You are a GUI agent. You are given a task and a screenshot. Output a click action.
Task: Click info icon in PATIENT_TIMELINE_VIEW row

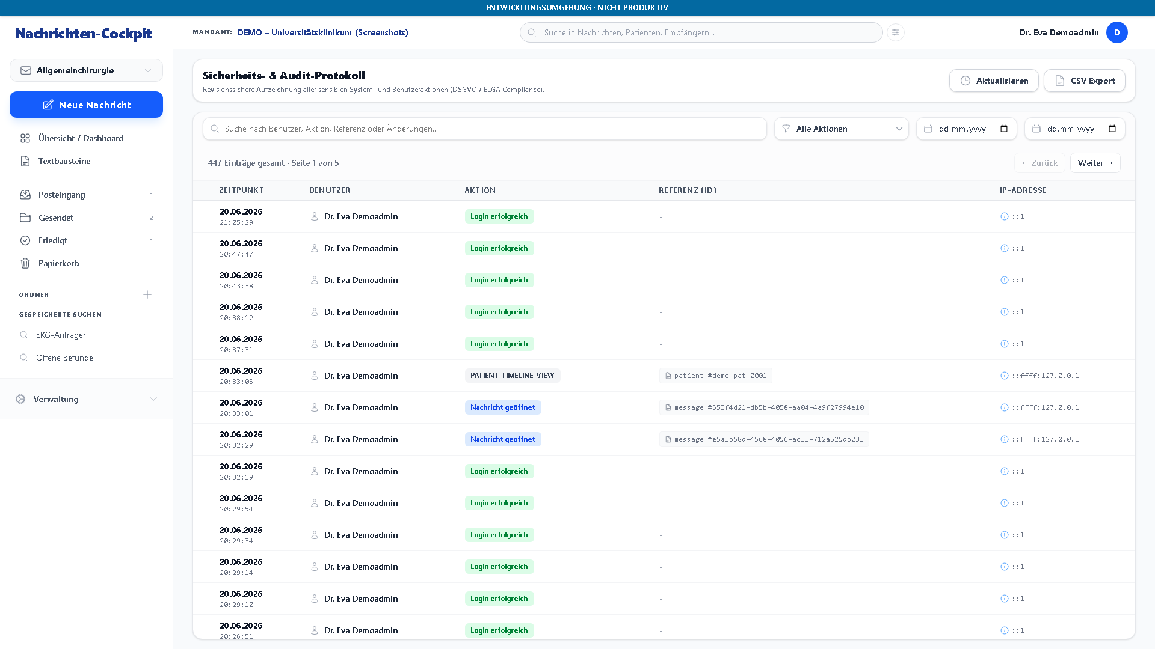[x=1004, y=376]
